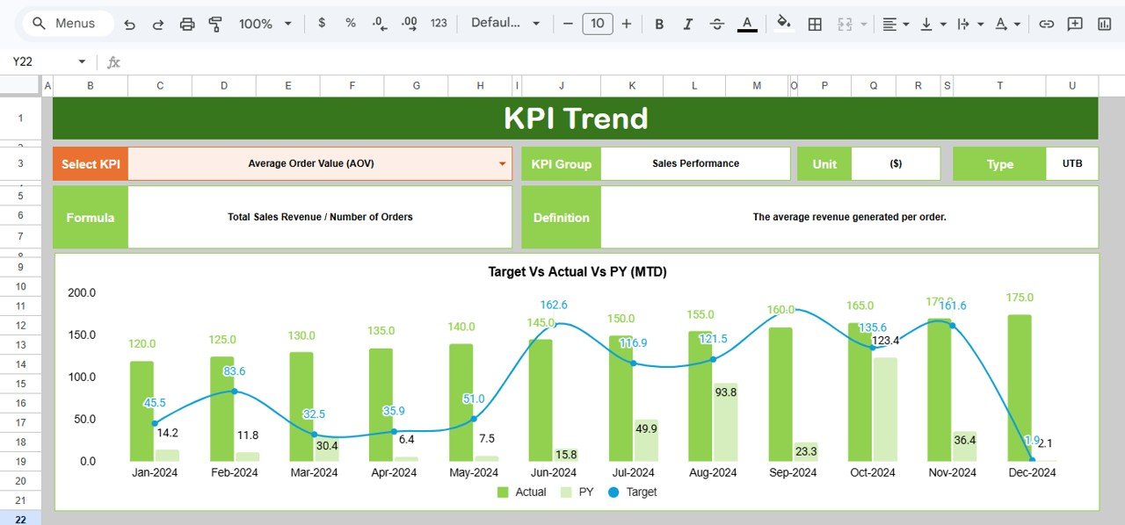Insert a link
1125x525 pixels.
pyautogui.click(x=1047, y=24)
